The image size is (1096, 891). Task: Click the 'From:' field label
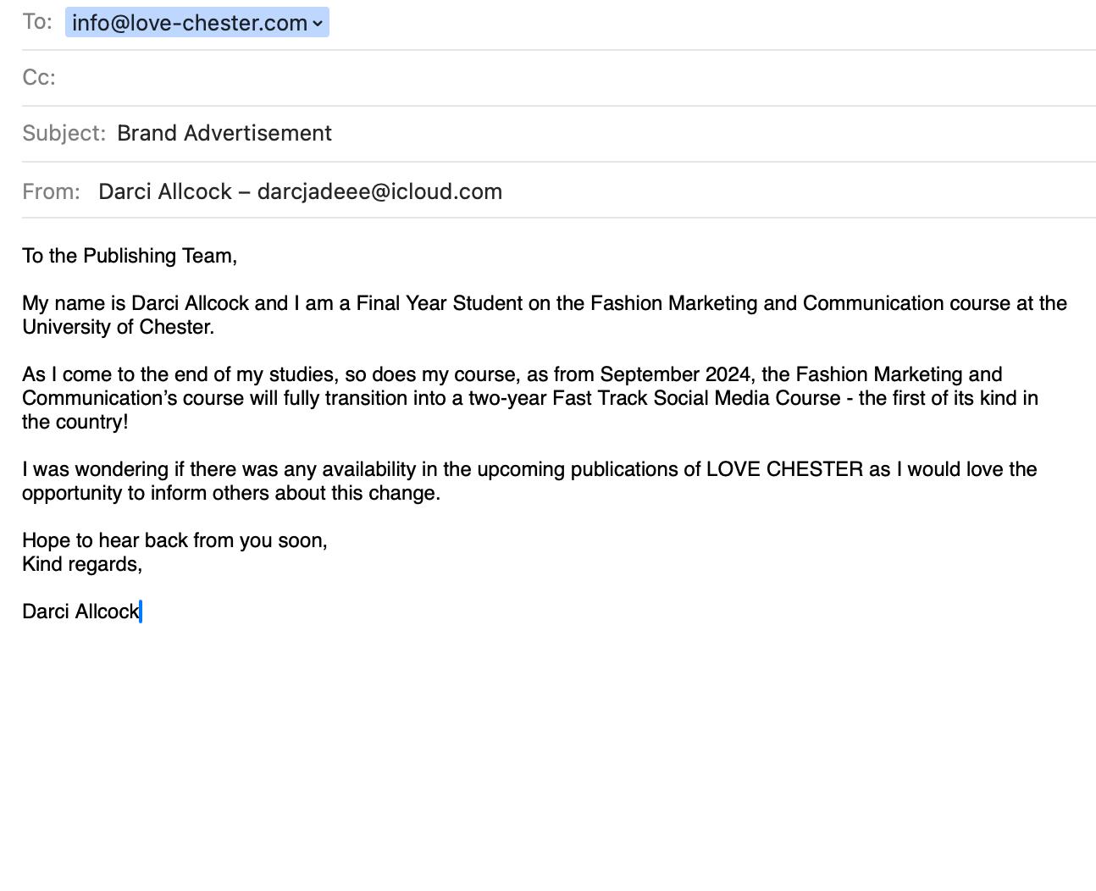pyautogui.click(x=51, y=191)
